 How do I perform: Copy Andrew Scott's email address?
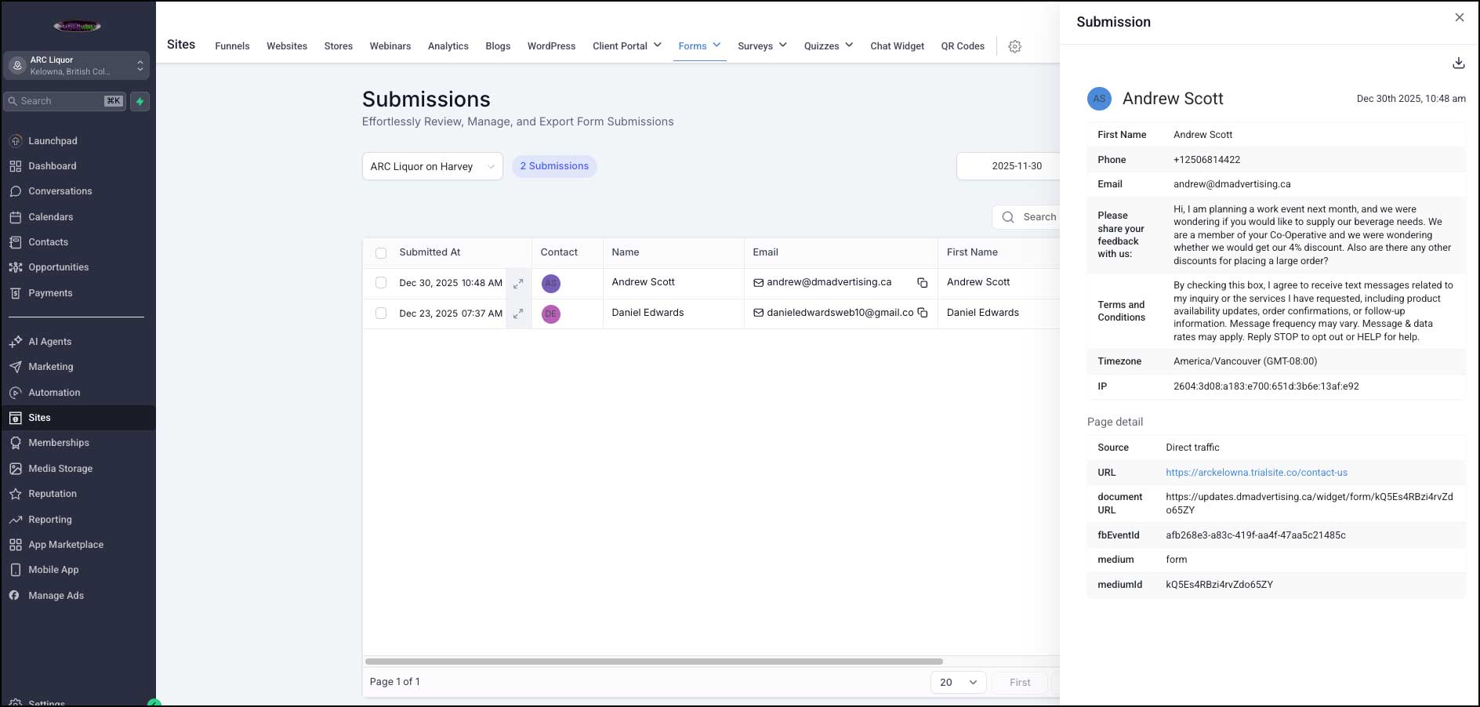(923, 283)
